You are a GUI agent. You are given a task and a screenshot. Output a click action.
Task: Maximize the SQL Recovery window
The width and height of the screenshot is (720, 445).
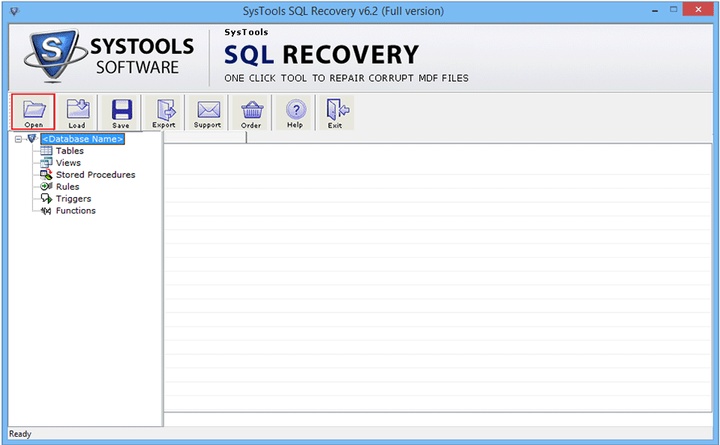click(x=673, y=9)
